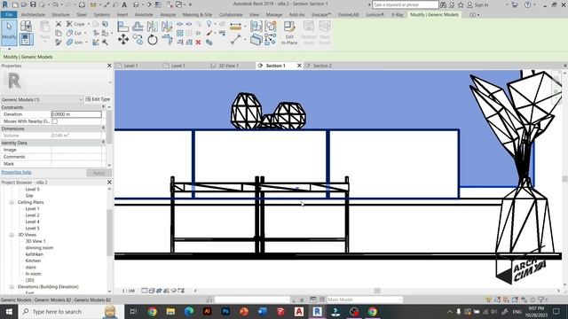
Task: Switch to the Section 2 view tab
Action: tap(322, 66)
